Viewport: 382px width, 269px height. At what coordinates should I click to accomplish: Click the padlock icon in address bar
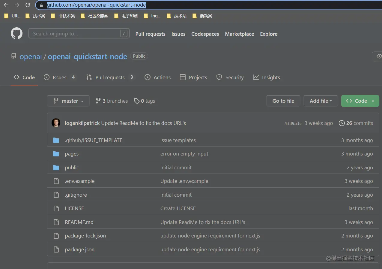(x=42, y=5)
